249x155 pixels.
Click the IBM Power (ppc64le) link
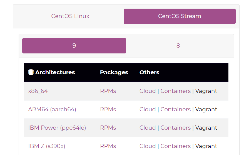[57, 128]
